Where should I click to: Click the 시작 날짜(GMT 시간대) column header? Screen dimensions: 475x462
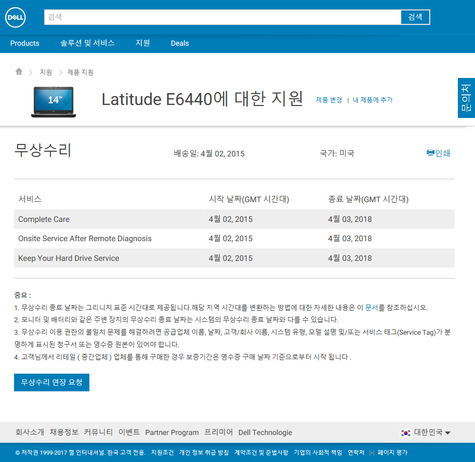(x=249, y=200)
